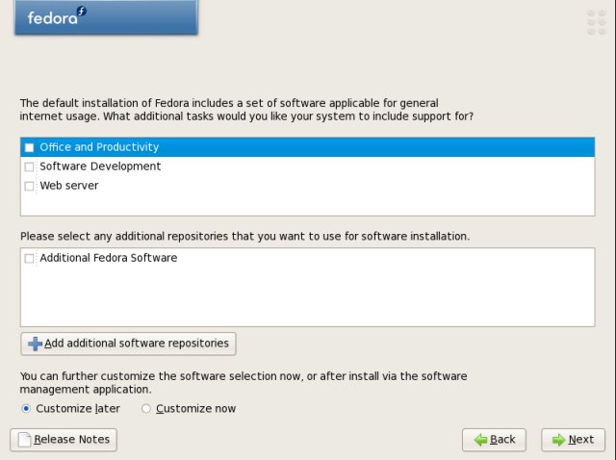Click the green Next arrow icon
Screen dimensions: 616x460
coord(558,440)
